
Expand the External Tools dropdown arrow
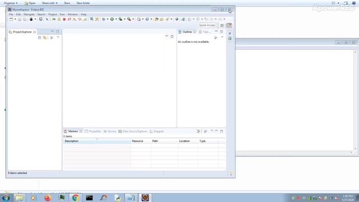coord(133,19)
